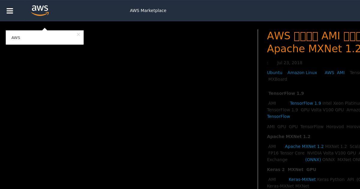This screenshot has width=360, height=189.
Task: Select the bold 'Apache MXNet 1.2' heading
Action: click(289, 136)
